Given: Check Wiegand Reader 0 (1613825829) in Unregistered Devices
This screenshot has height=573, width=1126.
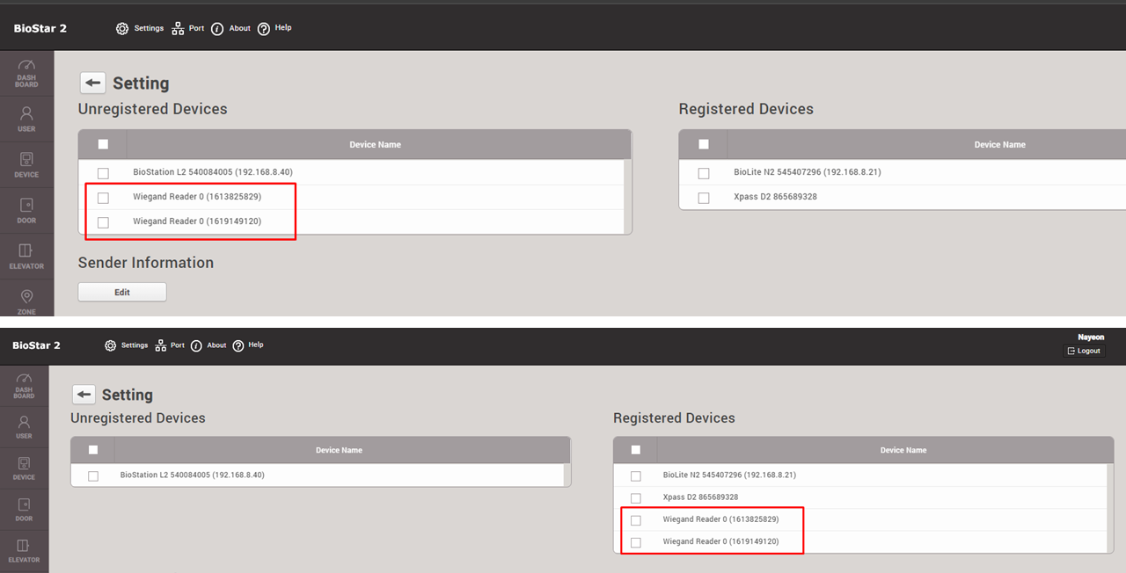Looking at the screenshot, I should point(103,198).
